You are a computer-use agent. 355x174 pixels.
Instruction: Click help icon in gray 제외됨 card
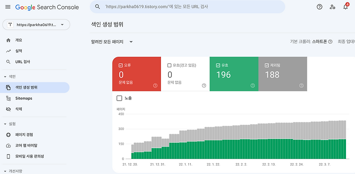point(302,86)
